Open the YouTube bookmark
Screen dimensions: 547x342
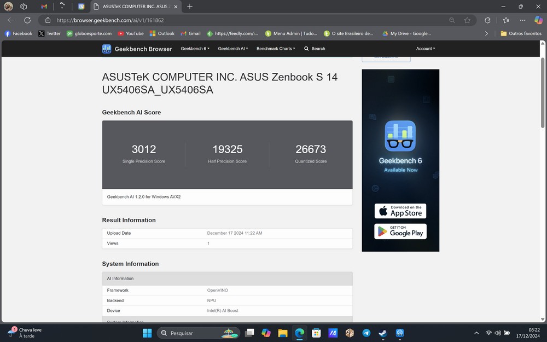131,33
